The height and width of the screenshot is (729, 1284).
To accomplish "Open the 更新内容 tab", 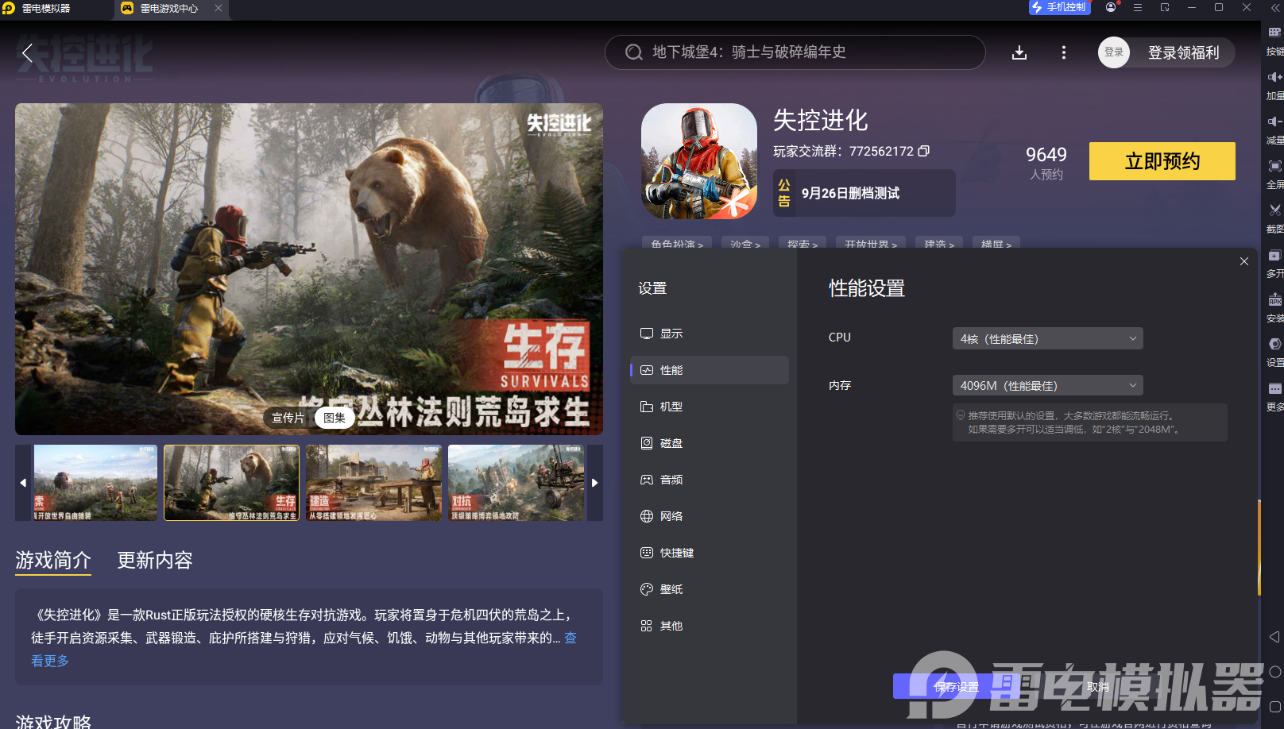I will (155, 561).
